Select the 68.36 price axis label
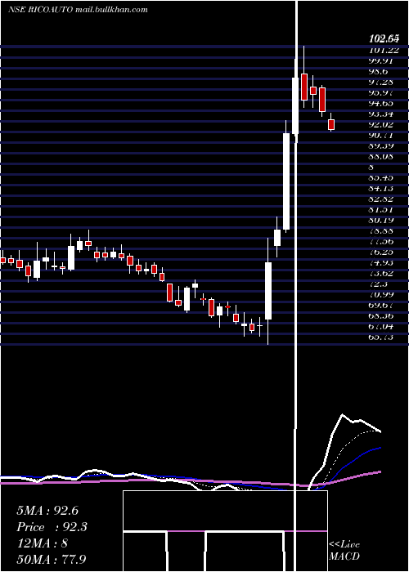The height and width of the screenshot is (572, 409). [x=382, y=315]
